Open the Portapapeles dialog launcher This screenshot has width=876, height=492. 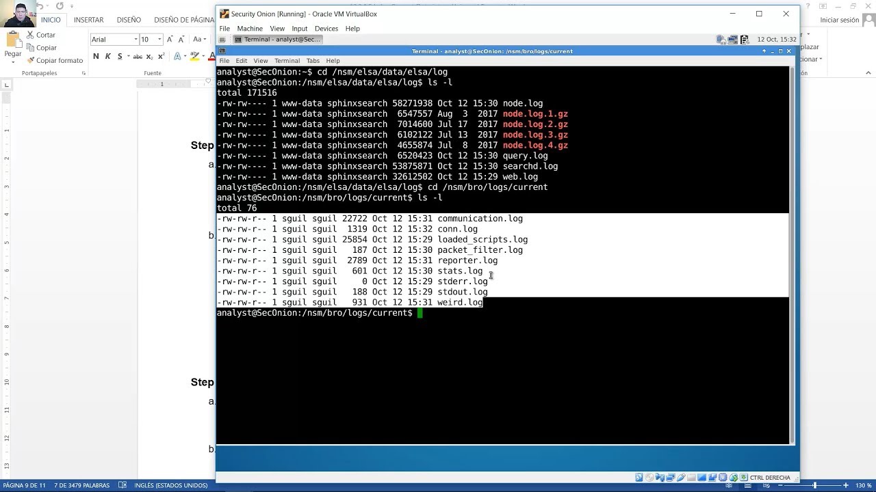point(83,73)
